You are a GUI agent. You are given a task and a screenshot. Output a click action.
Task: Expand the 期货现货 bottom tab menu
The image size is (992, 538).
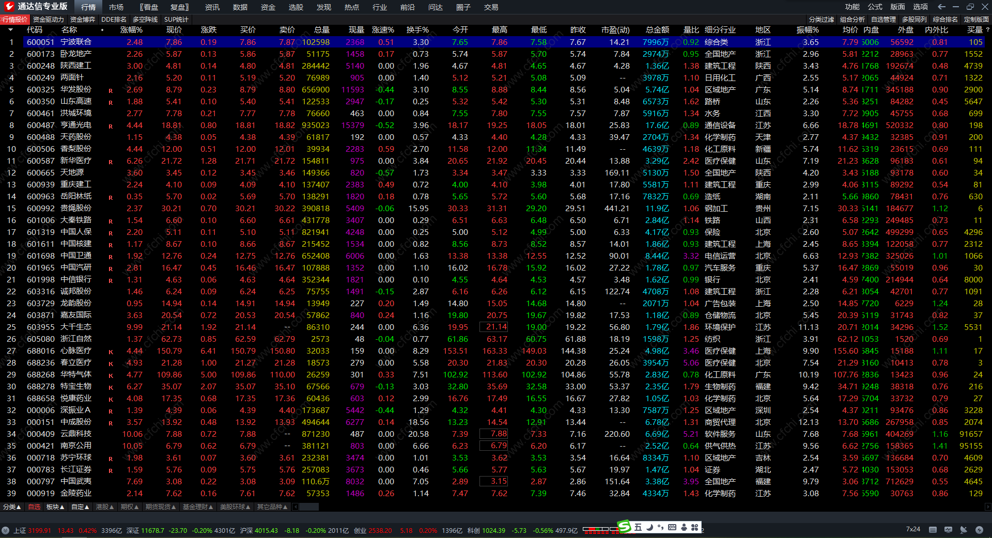pos(161,507)
